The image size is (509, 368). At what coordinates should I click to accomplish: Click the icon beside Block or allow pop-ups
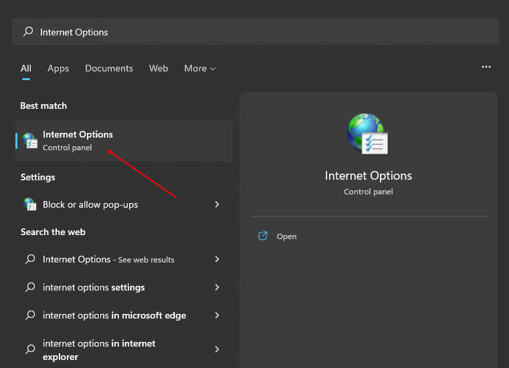pos(29,204)
